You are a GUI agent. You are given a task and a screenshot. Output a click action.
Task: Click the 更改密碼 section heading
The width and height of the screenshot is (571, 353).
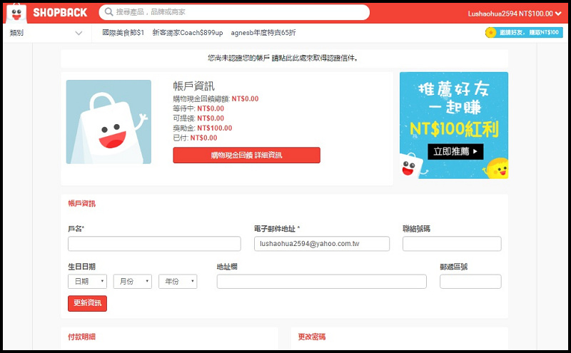coord(312,337)
